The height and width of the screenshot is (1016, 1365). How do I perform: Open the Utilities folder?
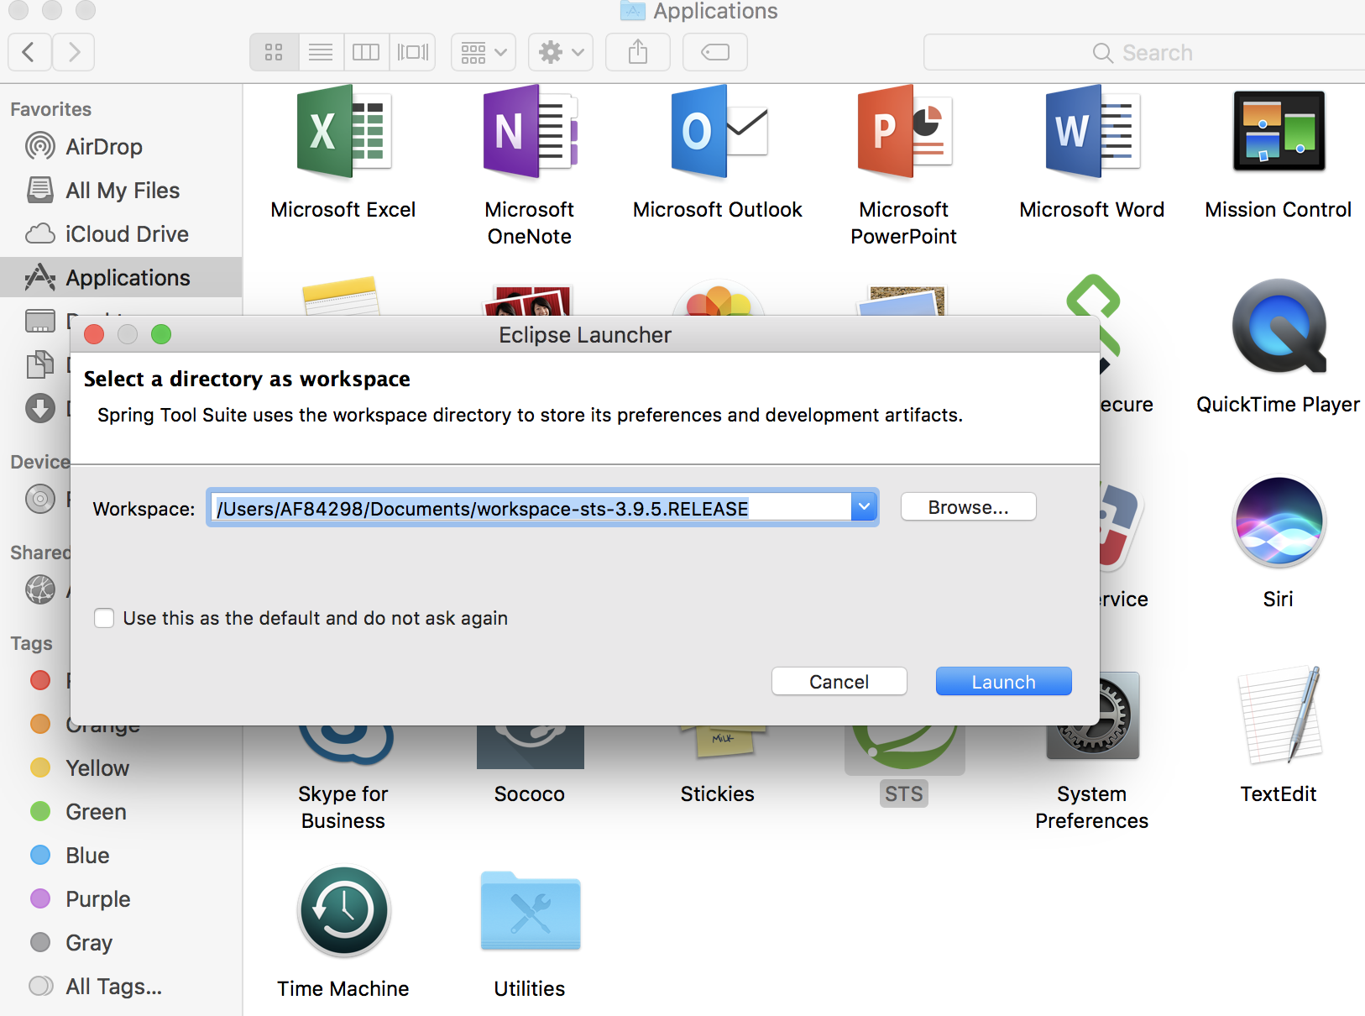[x=530, y=912]
